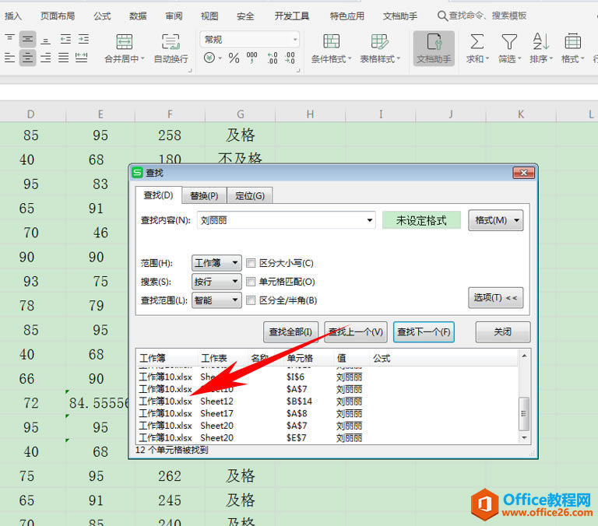Open the 格式(M) dropdown button
The width and height of the screenshot is (598, 526).
point(496,220)
